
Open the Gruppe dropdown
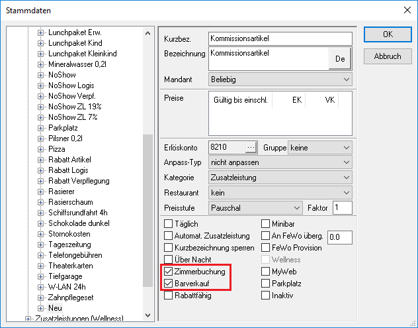(320, 148)
